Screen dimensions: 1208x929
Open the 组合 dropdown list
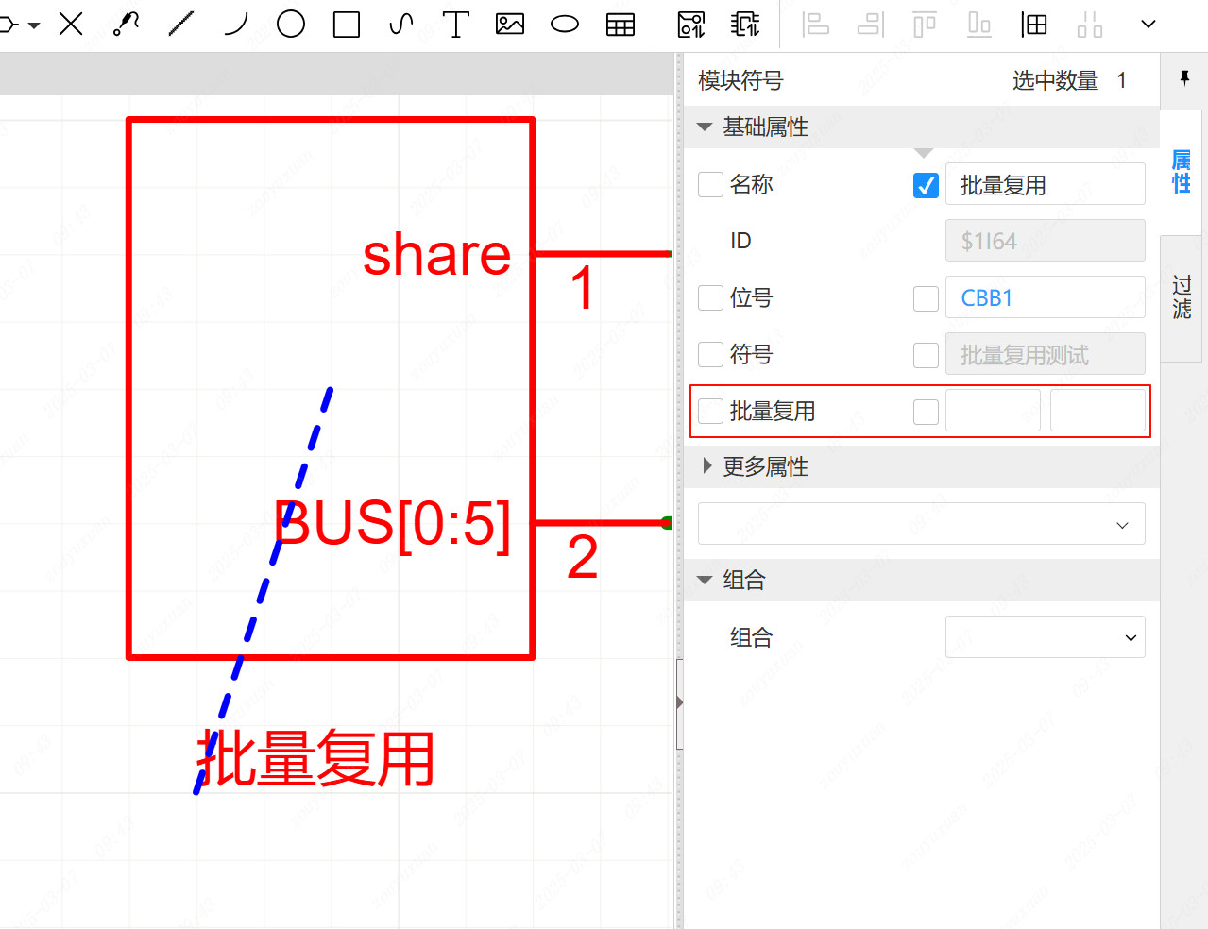(x=1045, y=637)
